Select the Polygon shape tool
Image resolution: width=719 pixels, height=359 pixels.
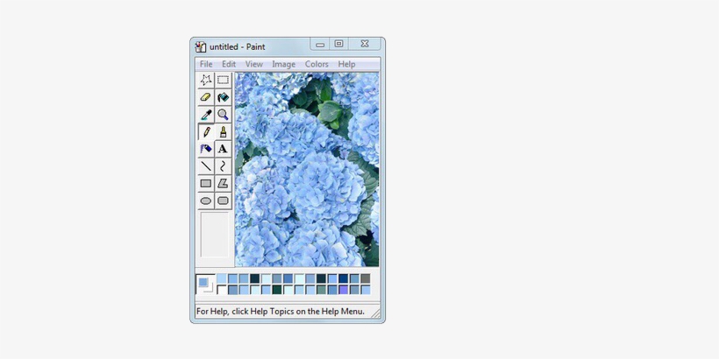click(x=223, y=183)
